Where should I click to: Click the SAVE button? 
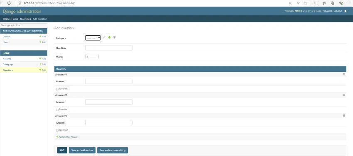[62, 150]
